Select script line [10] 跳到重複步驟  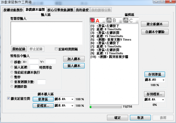point(109,57)
